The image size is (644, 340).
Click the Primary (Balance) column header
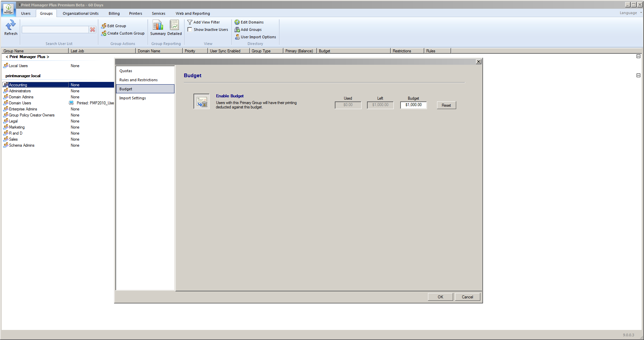coord(300,51)
